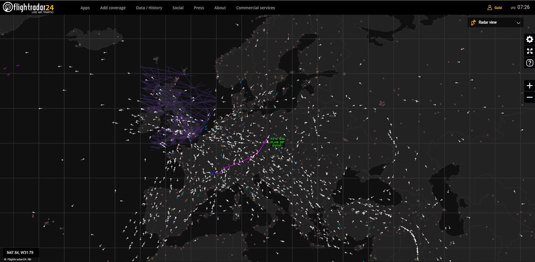Screen dimensions: 535x262
Task: Open the Data / History menu
Action: click(x=149, y=8)
